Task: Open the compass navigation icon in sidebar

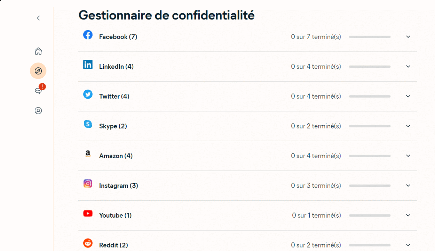Action: pos(38,71)
